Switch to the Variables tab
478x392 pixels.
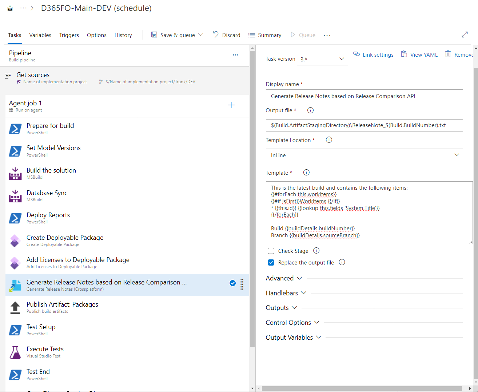coord(40,35)
